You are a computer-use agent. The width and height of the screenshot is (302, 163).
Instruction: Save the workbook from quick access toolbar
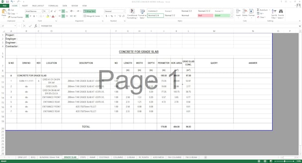tap(7, 2)
